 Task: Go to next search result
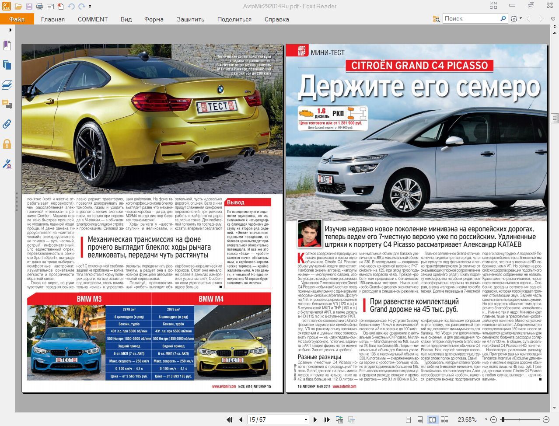point(541,19)
